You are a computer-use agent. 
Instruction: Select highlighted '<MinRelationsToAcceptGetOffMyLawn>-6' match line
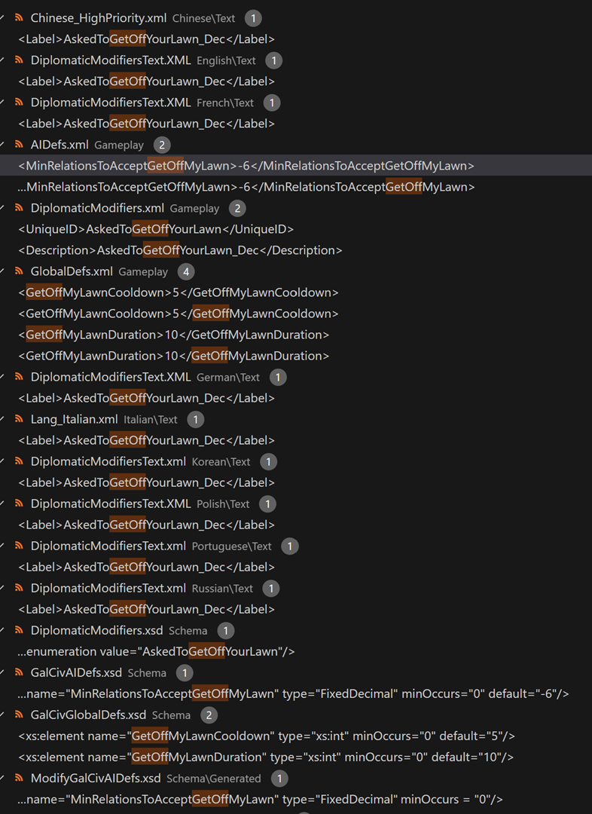click(296, 166)
